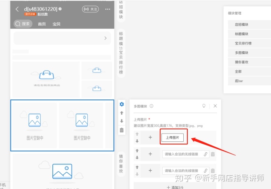This screenshot has width=271, height=189.
Task: Delete the module with the side toolbar trash icon
Action: click(x=122, y=130)
